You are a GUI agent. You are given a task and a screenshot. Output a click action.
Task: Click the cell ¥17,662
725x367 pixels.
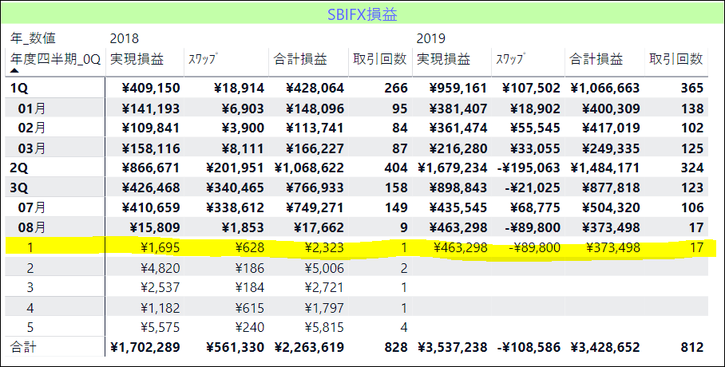pyautogui.click(x=319, y=227)
